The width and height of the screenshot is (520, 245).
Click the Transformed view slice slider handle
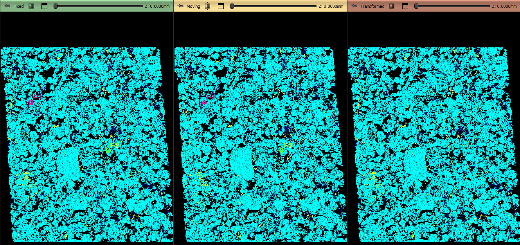tap(416, 6)
